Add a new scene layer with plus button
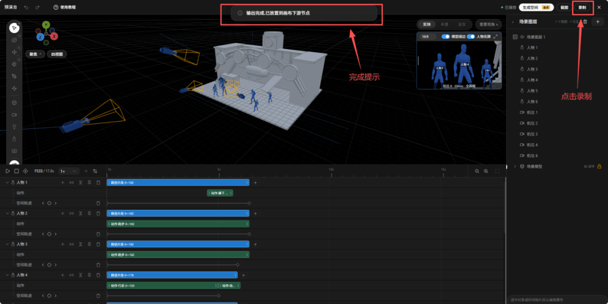Viewport: 608px width, 304px height. pyautogui.click(x=597, y=22)
